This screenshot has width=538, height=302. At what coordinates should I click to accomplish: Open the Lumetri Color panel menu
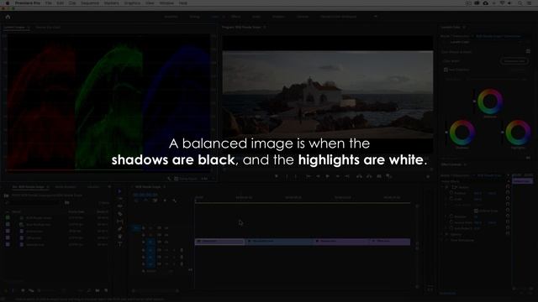pos(464,27)
